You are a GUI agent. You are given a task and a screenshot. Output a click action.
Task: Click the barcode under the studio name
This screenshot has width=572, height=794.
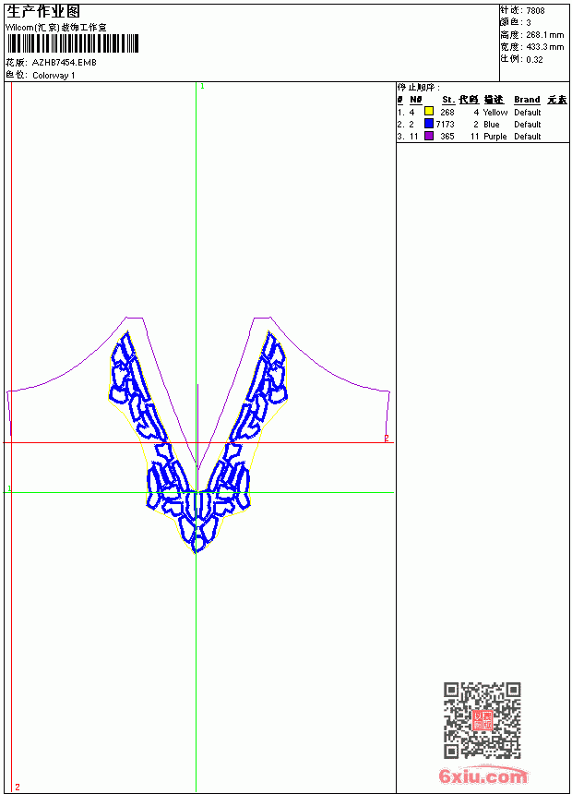pos(72,43)
